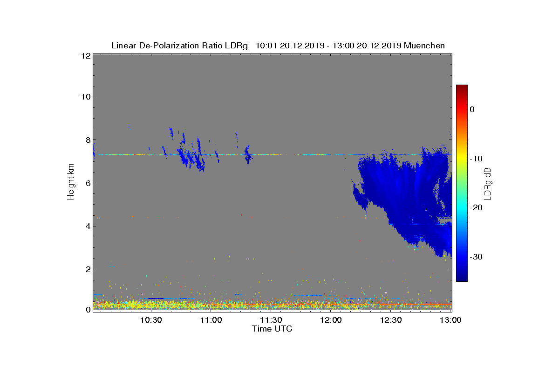Click the 'Time UTC' x-axis label

[x=273, y=329]
